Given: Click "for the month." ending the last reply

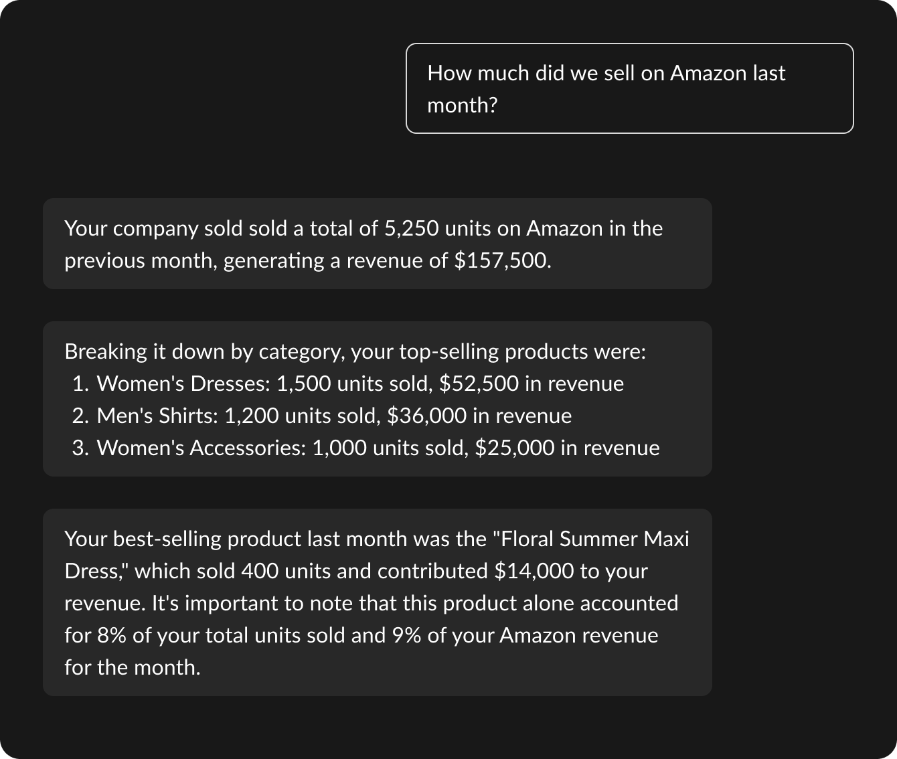Looking at the screenshot, I should coord(133,667).
